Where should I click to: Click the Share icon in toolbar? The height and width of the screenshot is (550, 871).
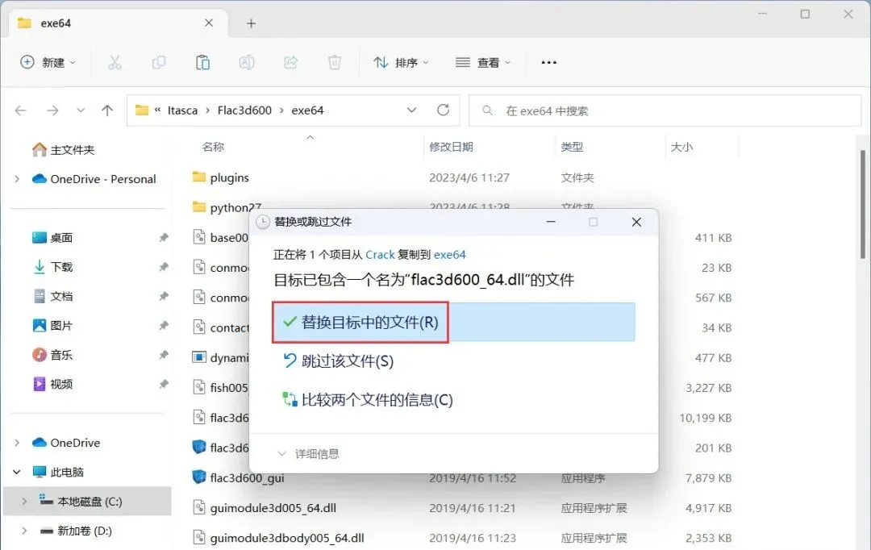click(x=290, y=62)
